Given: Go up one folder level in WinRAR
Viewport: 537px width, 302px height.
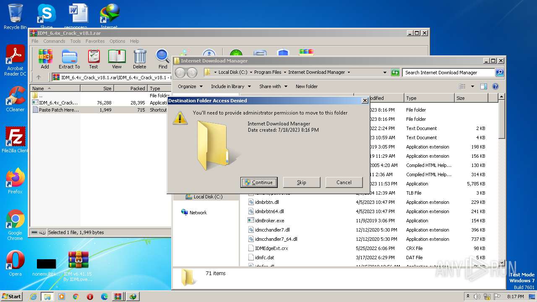Looking at the screenshot, I should [x=39, y=77].
